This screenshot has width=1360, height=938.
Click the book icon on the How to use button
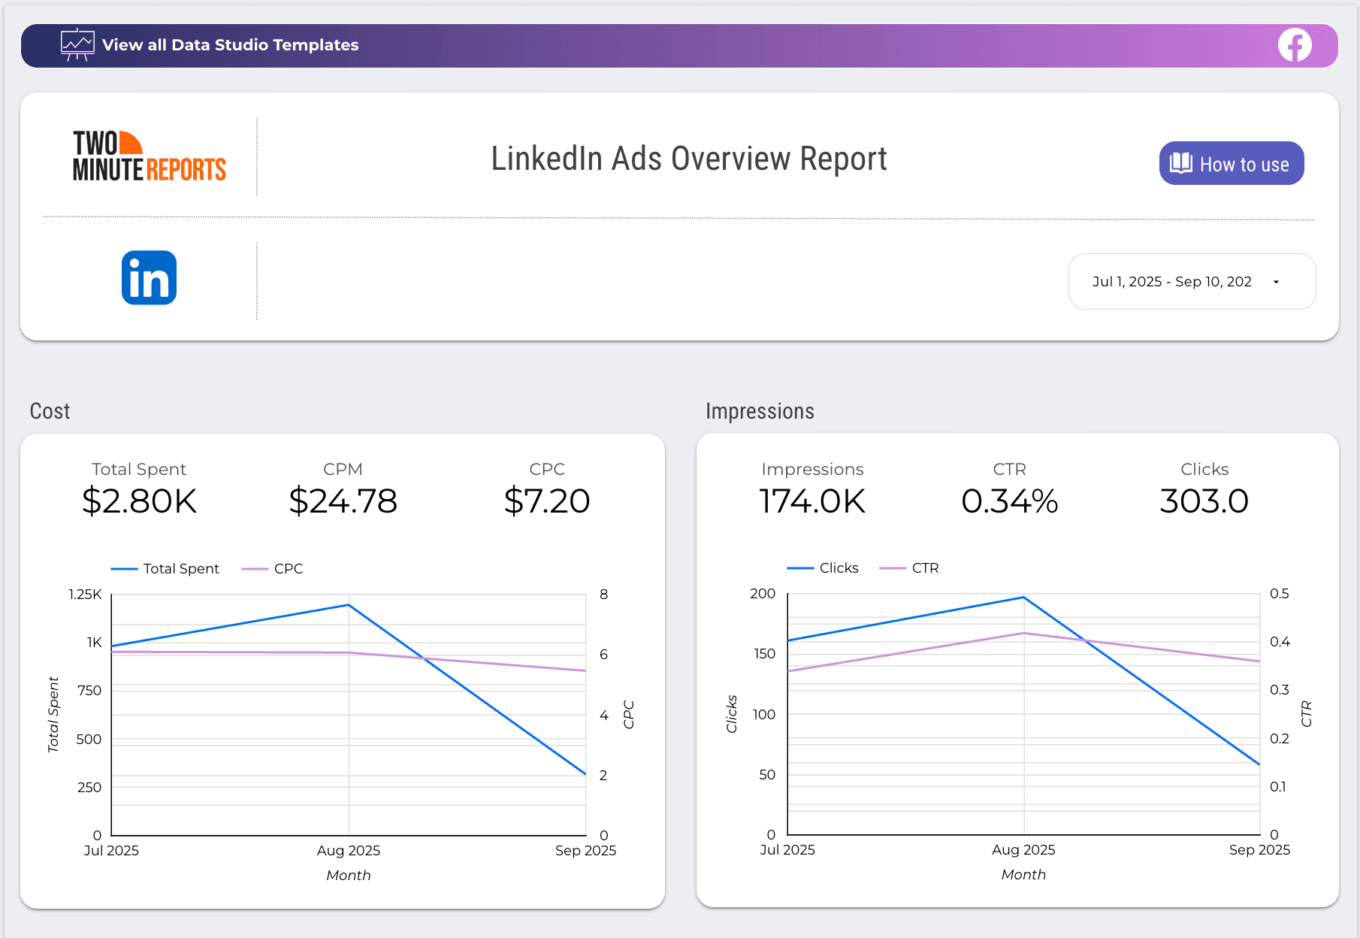(x=1181, y=163)
